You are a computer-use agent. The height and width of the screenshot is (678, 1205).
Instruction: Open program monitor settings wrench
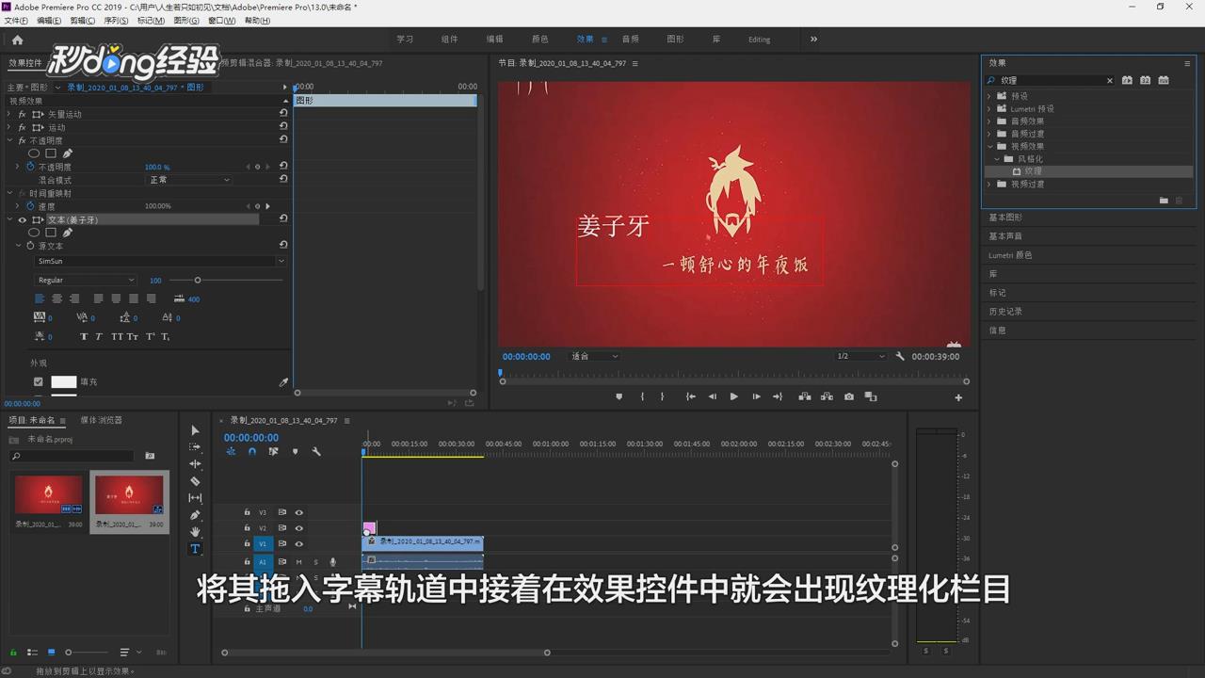(x=900, y=356)
